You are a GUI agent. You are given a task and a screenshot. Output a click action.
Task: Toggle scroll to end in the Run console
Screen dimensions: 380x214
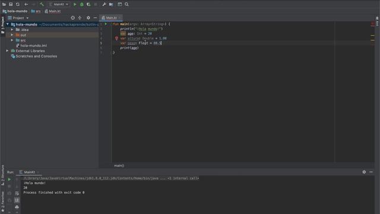pos(17,200)
